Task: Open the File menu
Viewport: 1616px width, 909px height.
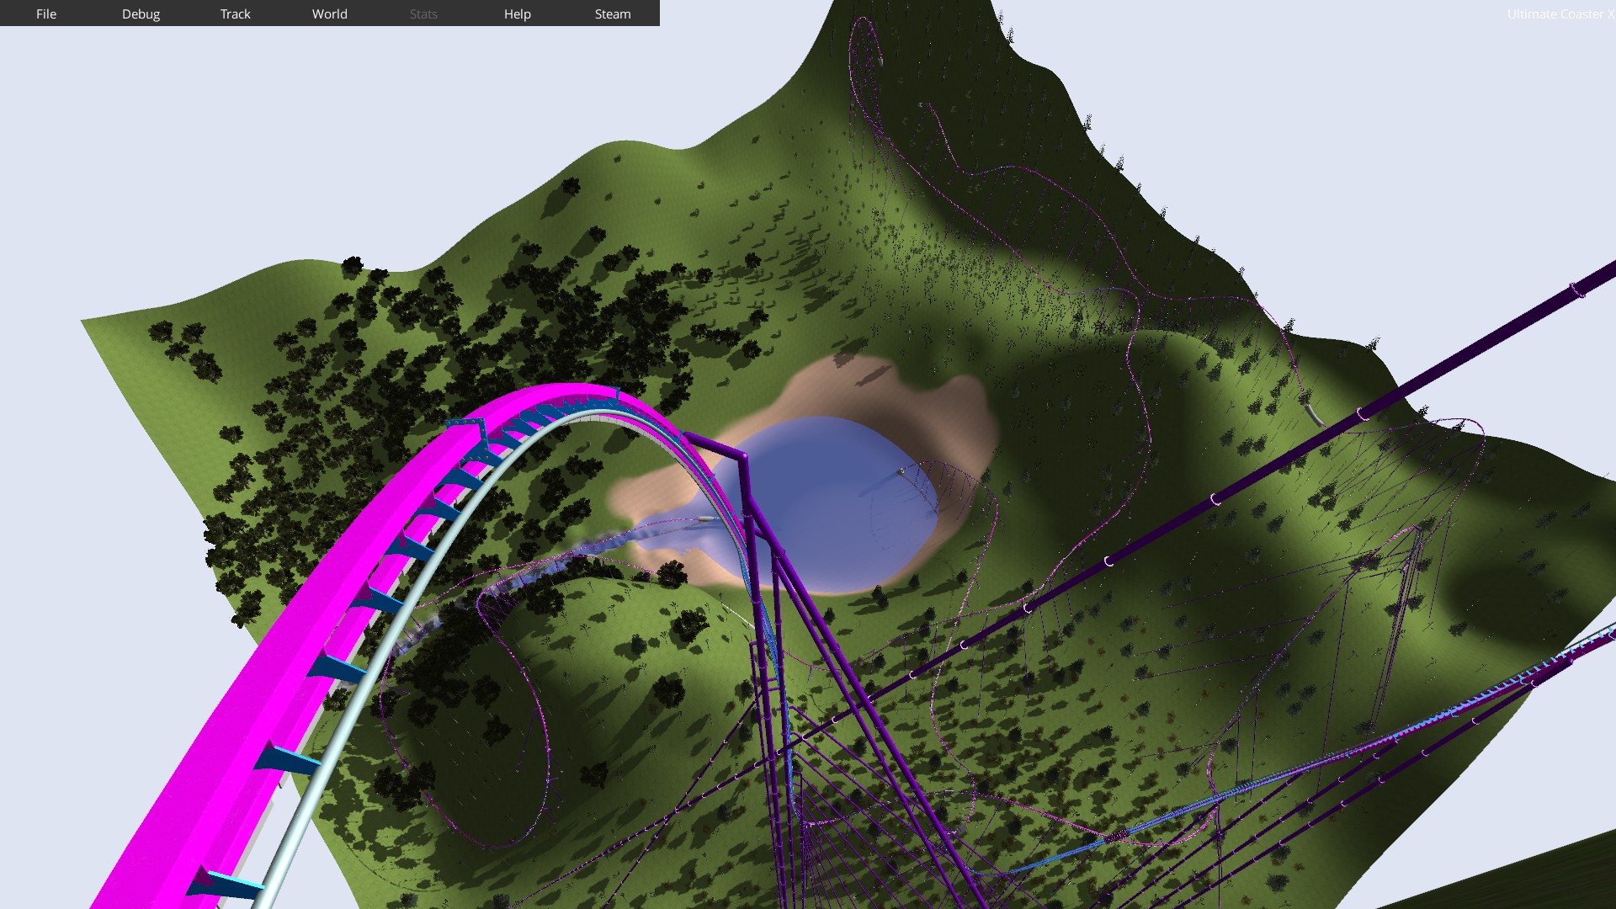Action: tap(46, 13)
